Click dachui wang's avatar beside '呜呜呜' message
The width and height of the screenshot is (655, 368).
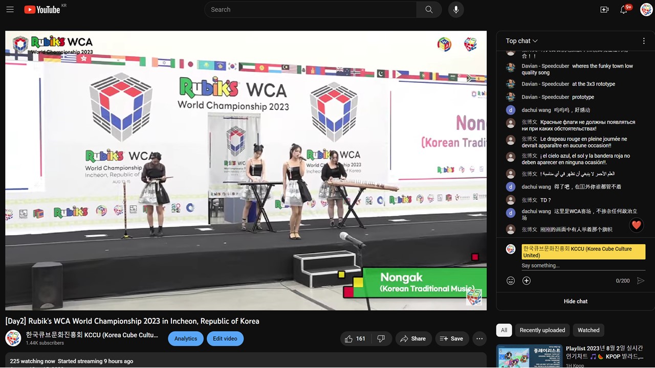tap(510, 110)
